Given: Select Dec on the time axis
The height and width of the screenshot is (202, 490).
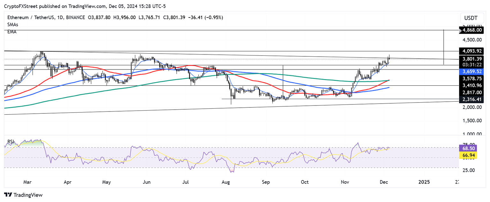Looking at the screenshot, I should click(384, 182).
